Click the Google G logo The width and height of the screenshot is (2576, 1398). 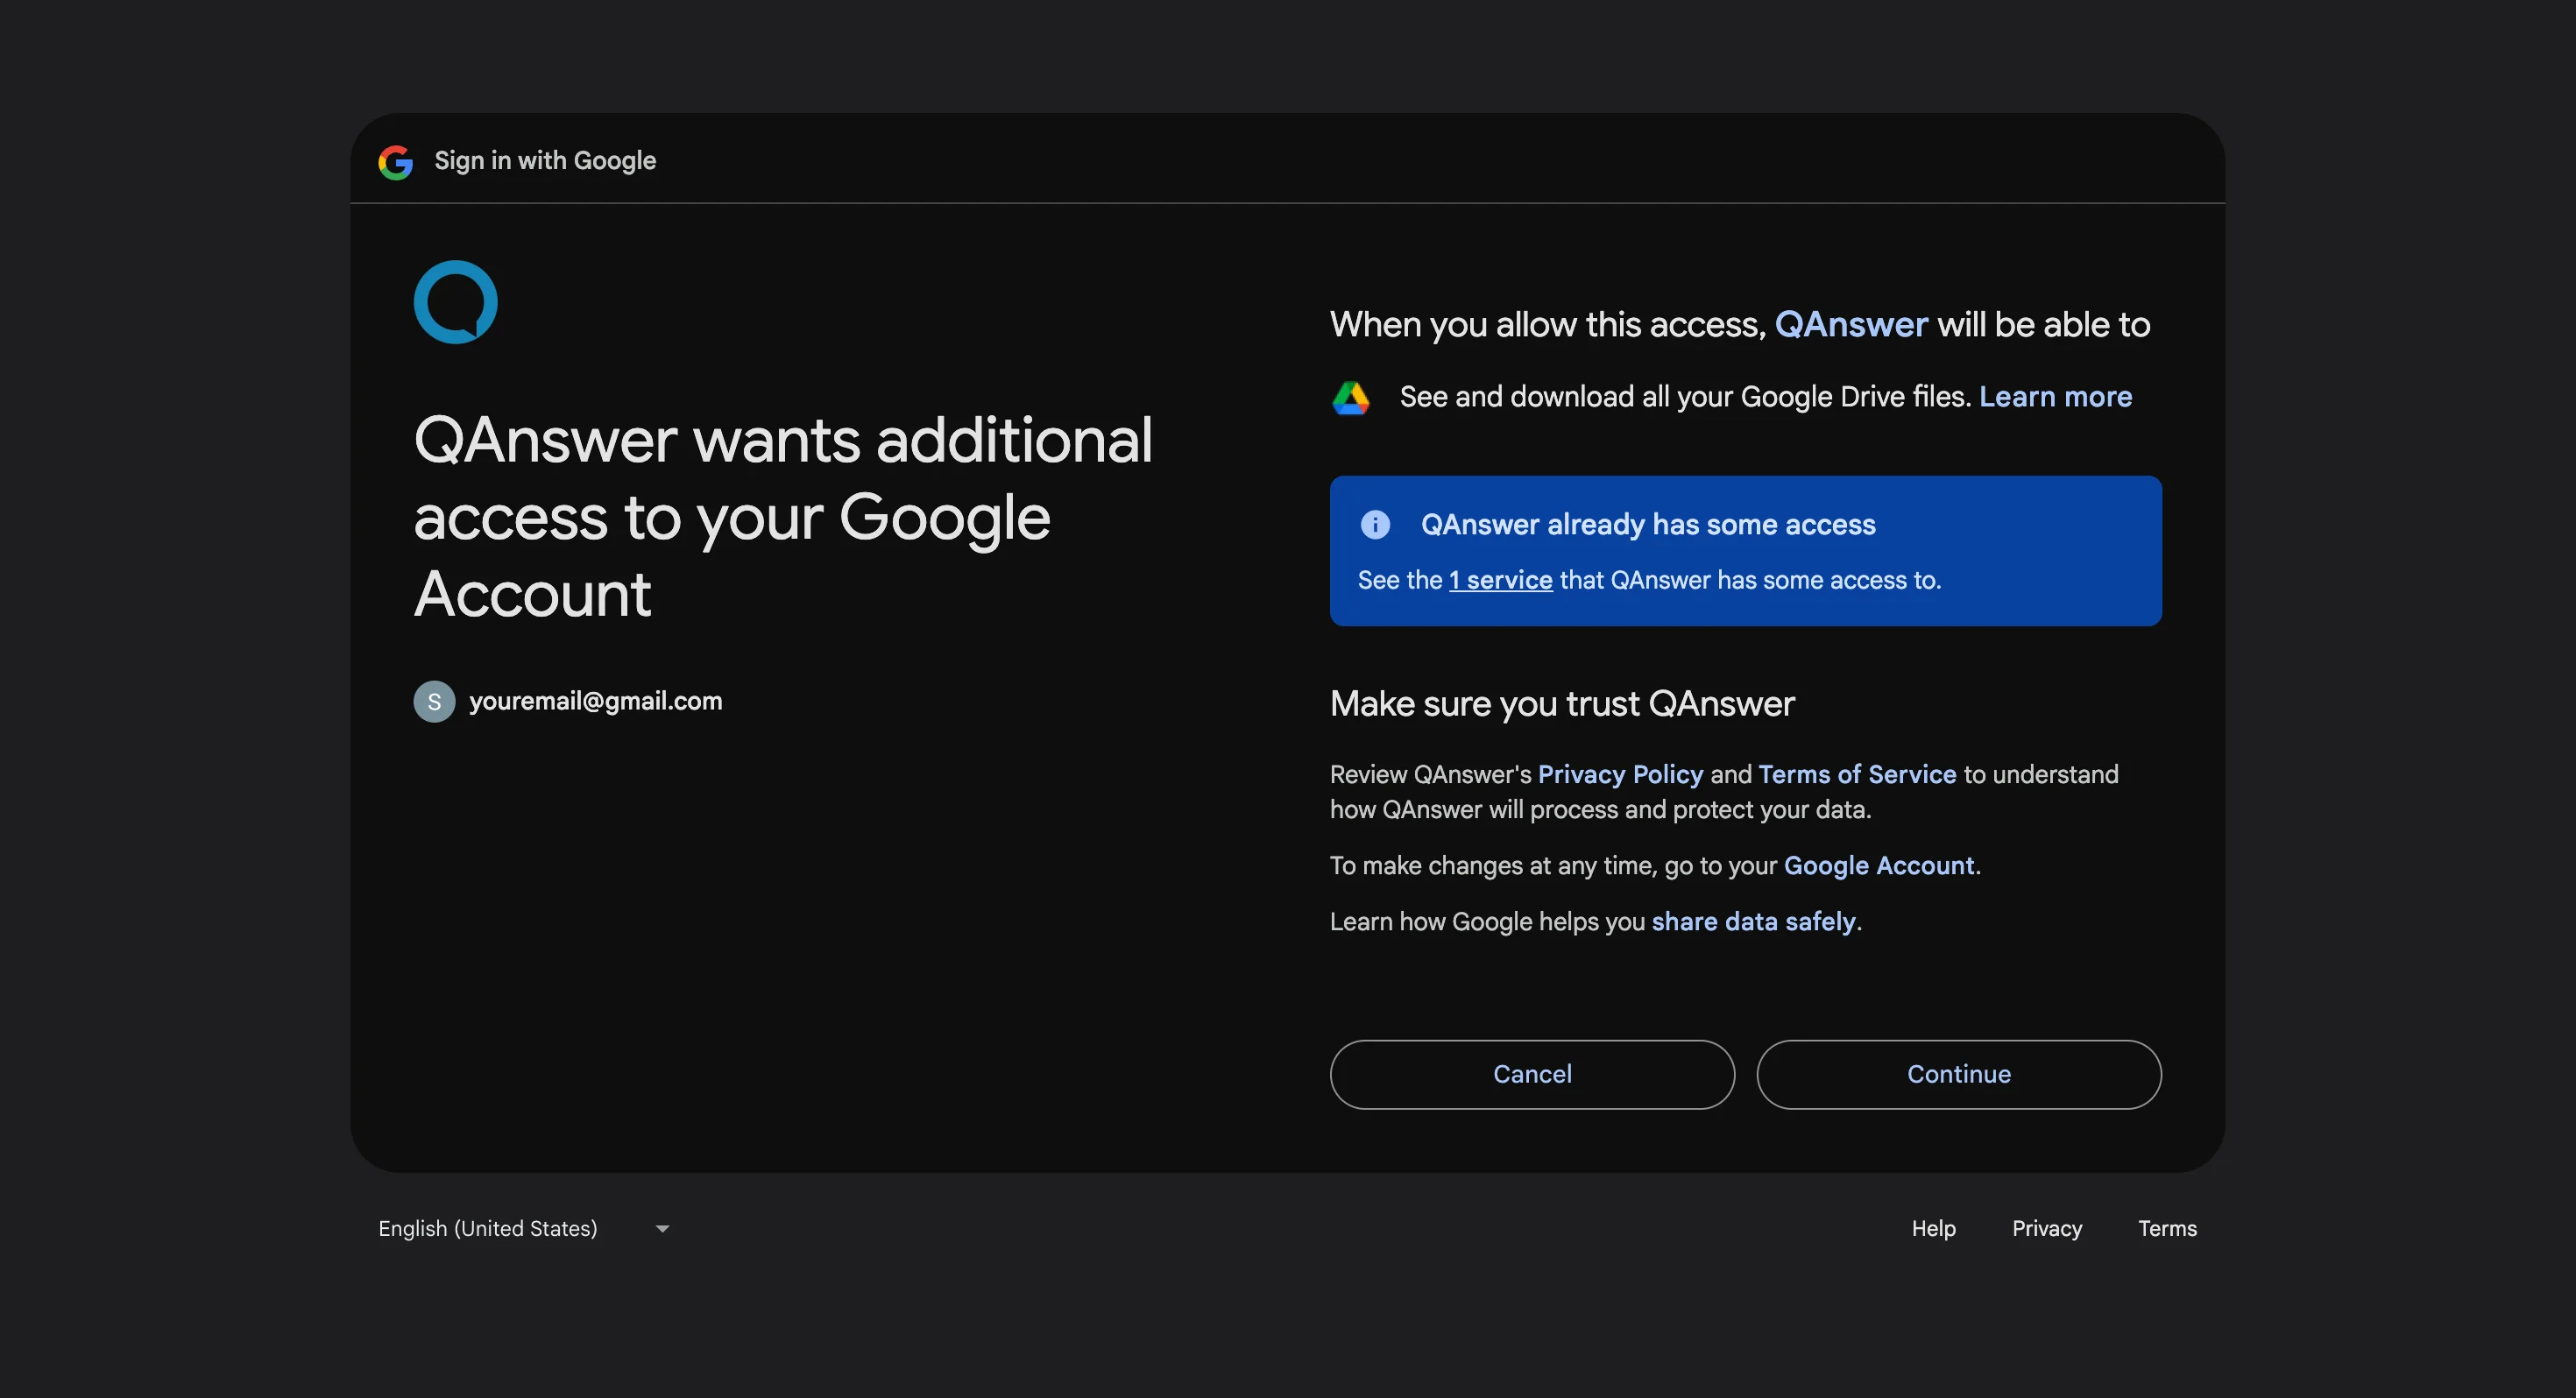(x=395, y=162)
